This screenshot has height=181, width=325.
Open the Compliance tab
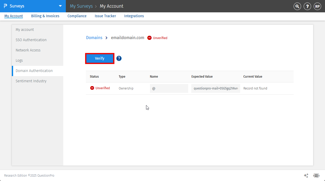(x=77, y=16)
